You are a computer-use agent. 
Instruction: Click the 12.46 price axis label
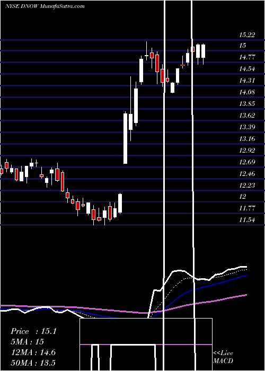pyautogui.click(x=247, y=173)
